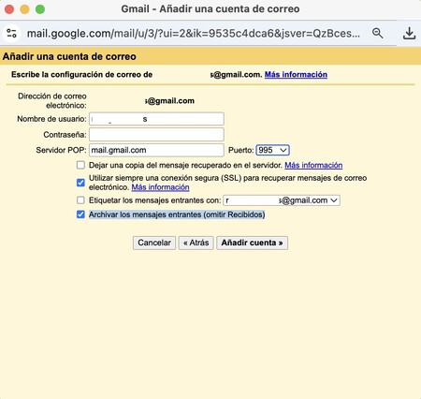Select the mail.google.com URL text
Image resolution: width=421 pixels, height=399 pixels.
click(194, 33)
